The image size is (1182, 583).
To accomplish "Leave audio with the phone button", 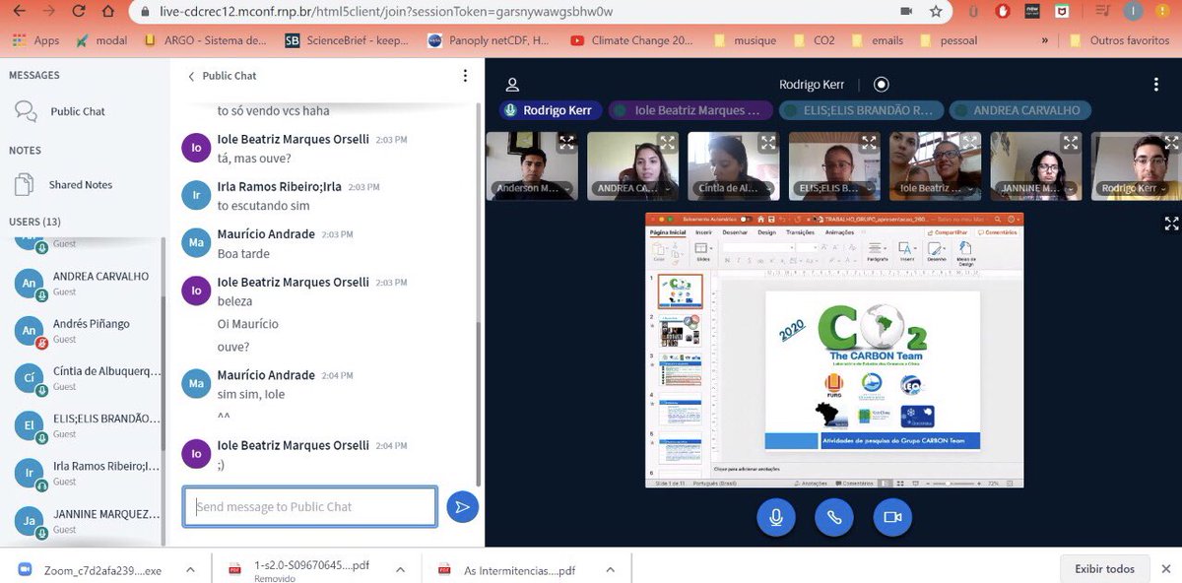I will coord(834,516).
